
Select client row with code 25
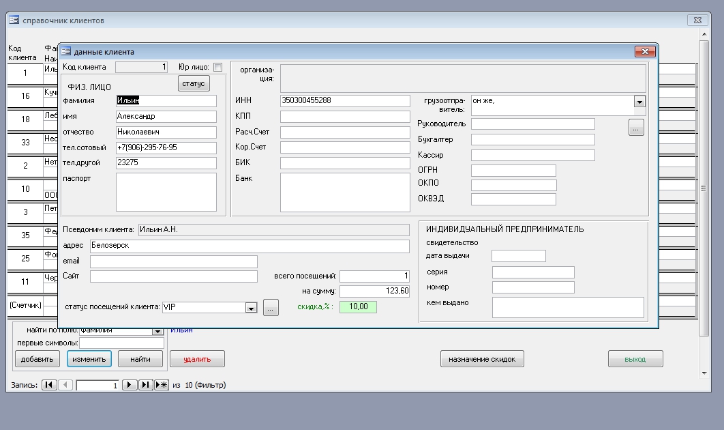point(25,259)
